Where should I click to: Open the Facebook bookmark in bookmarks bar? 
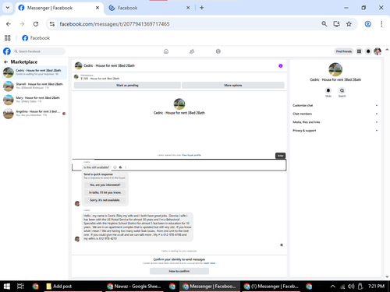click(36, 38)
